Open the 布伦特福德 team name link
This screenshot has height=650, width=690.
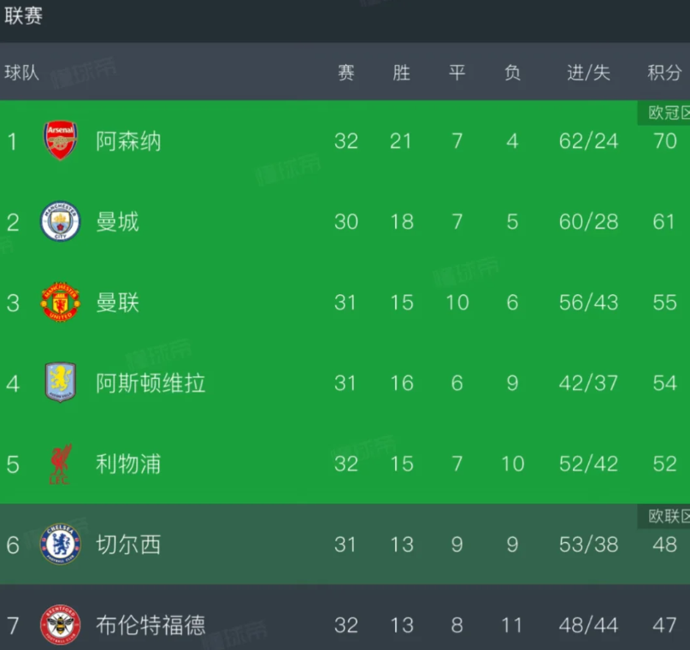click(150, 625)
